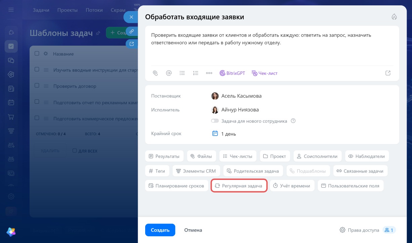Expand the 'Чек-листы' section chip
Viewport: 412px width, 243px height.
coord(238,156)
